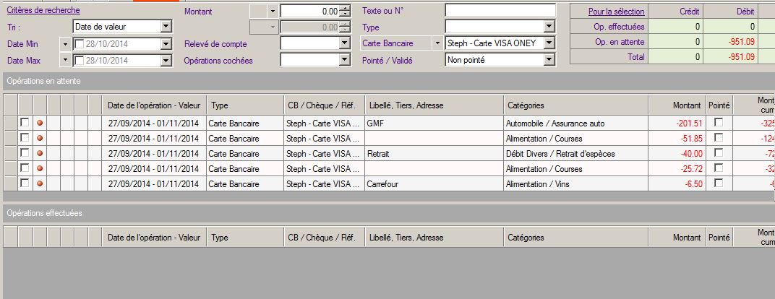Increase the Montant value with the up arrow

pyautogui.click(x=345, y=8)
